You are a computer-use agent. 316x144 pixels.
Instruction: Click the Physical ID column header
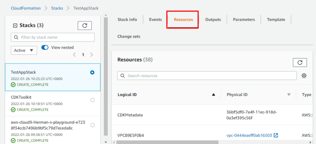237,95
